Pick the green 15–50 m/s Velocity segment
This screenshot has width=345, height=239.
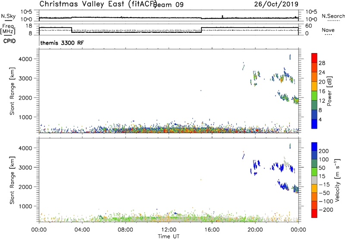click(x=314, y=172)
